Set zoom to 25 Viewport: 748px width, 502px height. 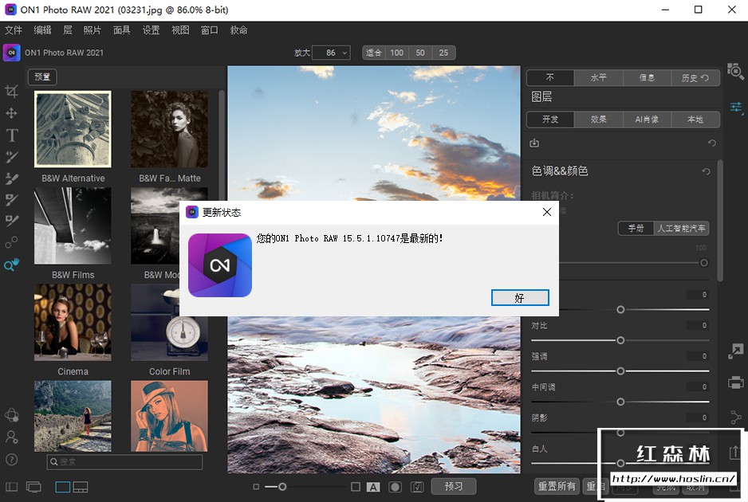pyautogui.click(x=443, y=53)
